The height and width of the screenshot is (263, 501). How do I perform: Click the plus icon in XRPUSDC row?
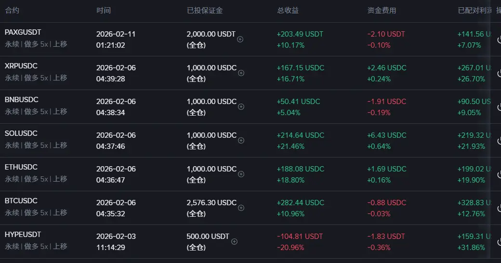point(241,73)
